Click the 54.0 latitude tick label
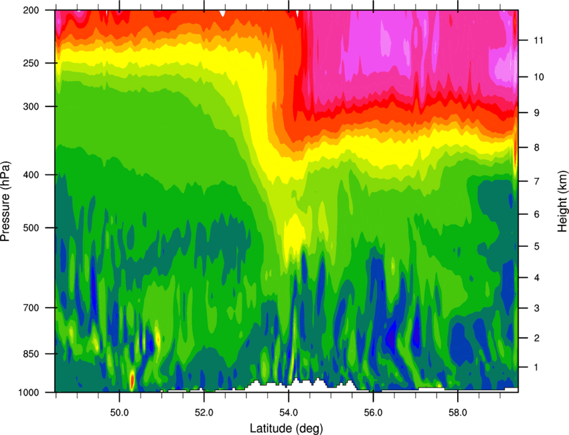 tap(289, 413)
